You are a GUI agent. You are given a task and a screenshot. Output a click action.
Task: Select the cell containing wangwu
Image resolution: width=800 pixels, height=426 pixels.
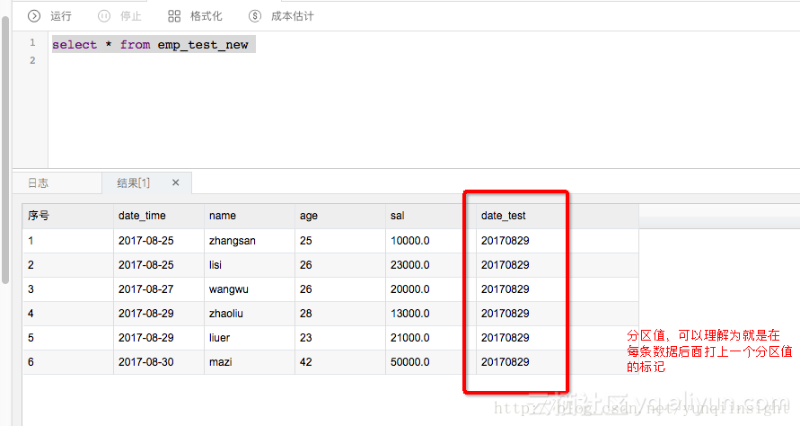(x=250, y=289)
